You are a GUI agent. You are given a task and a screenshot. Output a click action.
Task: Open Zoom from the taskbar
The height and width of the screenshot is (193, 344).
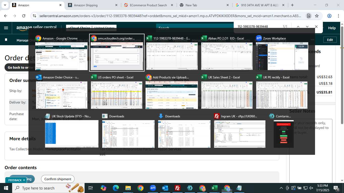(x=153, y=188)
